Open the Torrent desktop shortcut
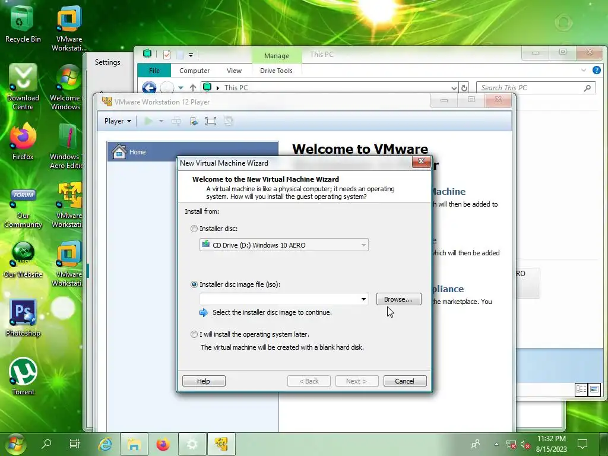Image resolution: width=608 pixels, height=456 pixels. [23, 376]
